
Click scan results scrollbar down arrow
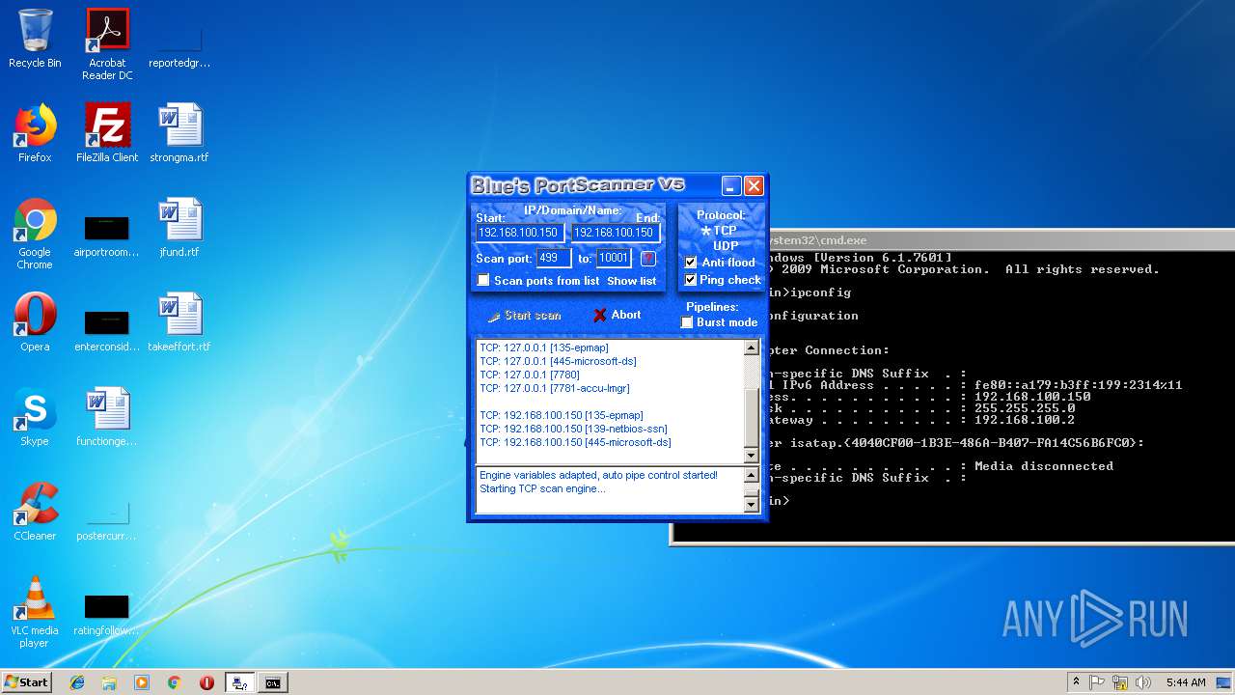(752, 456)
